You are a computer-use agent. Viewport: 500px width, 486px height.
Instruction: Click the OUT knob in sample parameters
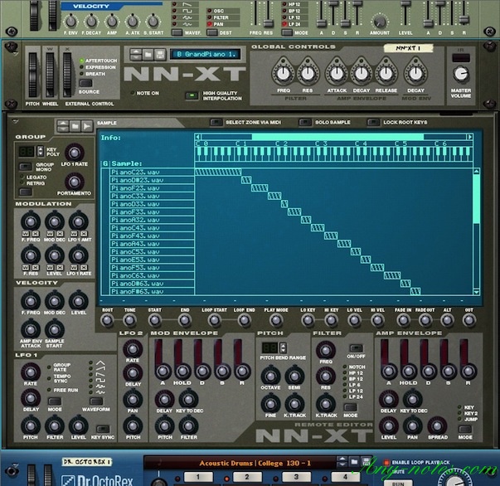pyautogui.click(x=468, y=320)
